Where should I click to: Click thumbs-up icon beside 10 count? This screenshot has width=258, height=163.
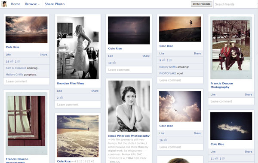114,63
